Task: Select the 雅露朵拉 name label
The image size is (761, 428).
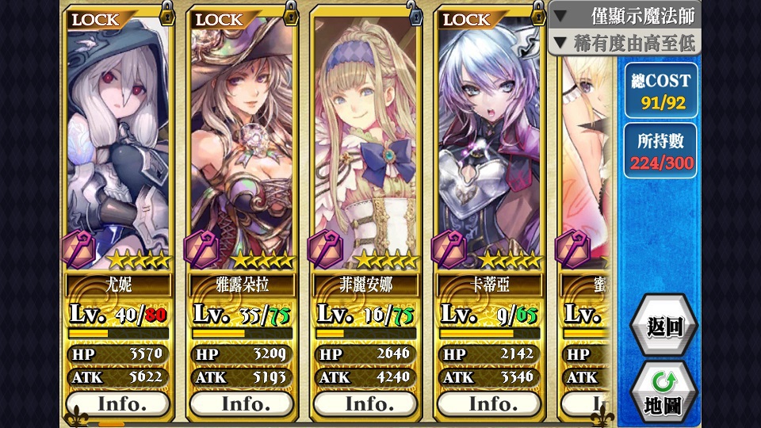Action: (243, 285)
